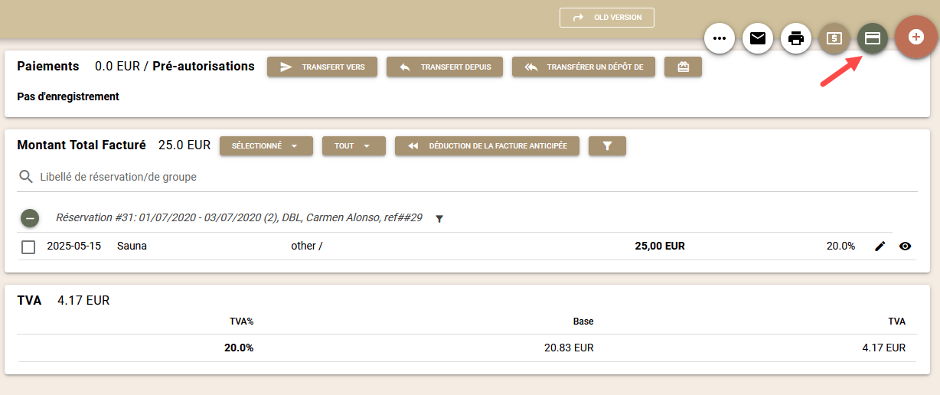Tick the Sauna line checkbox
940x395 pixels.
click(x=28, y=246)
